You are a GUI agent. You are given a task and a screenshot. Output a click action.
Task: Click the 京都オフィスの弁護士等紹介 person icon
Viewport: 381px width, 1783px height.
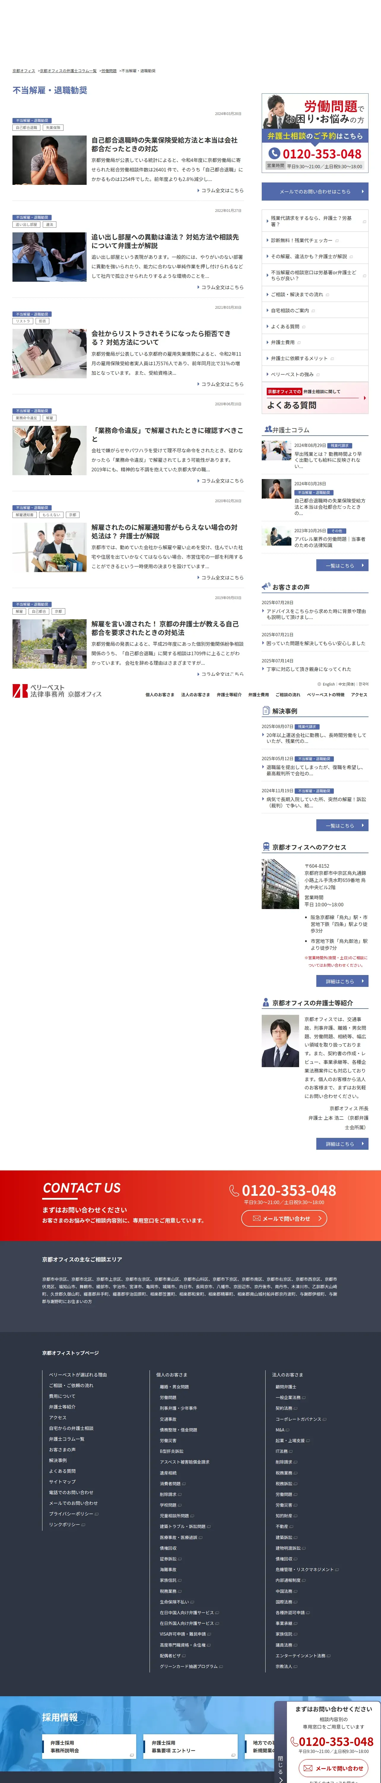[x=266, y=1002]
